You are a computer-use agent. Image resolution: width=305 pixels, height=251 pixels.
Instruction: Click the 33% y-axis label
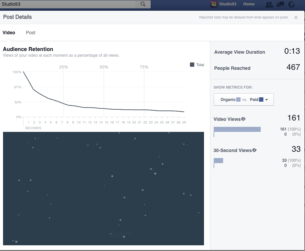coord(17,102)
